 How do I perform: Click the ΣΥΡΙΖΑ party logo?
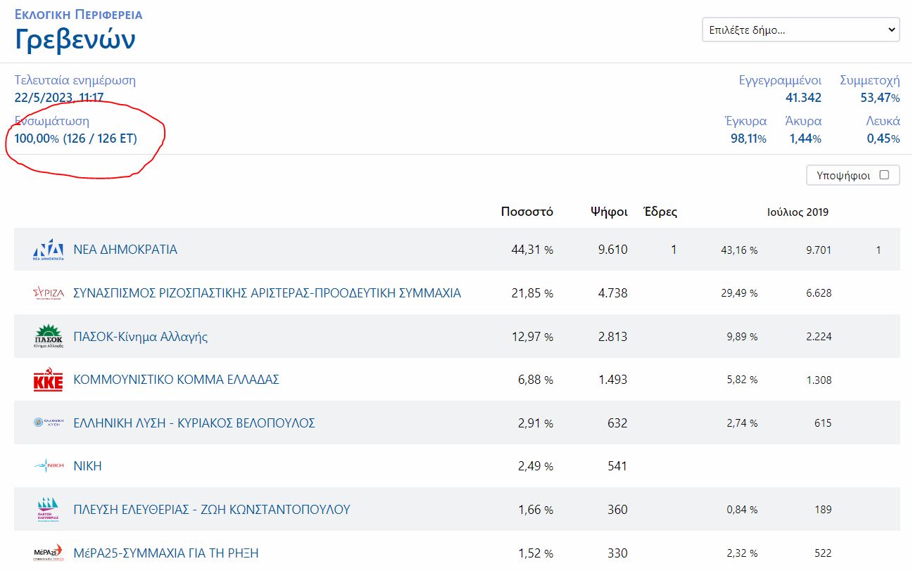(x=49, y=293)
